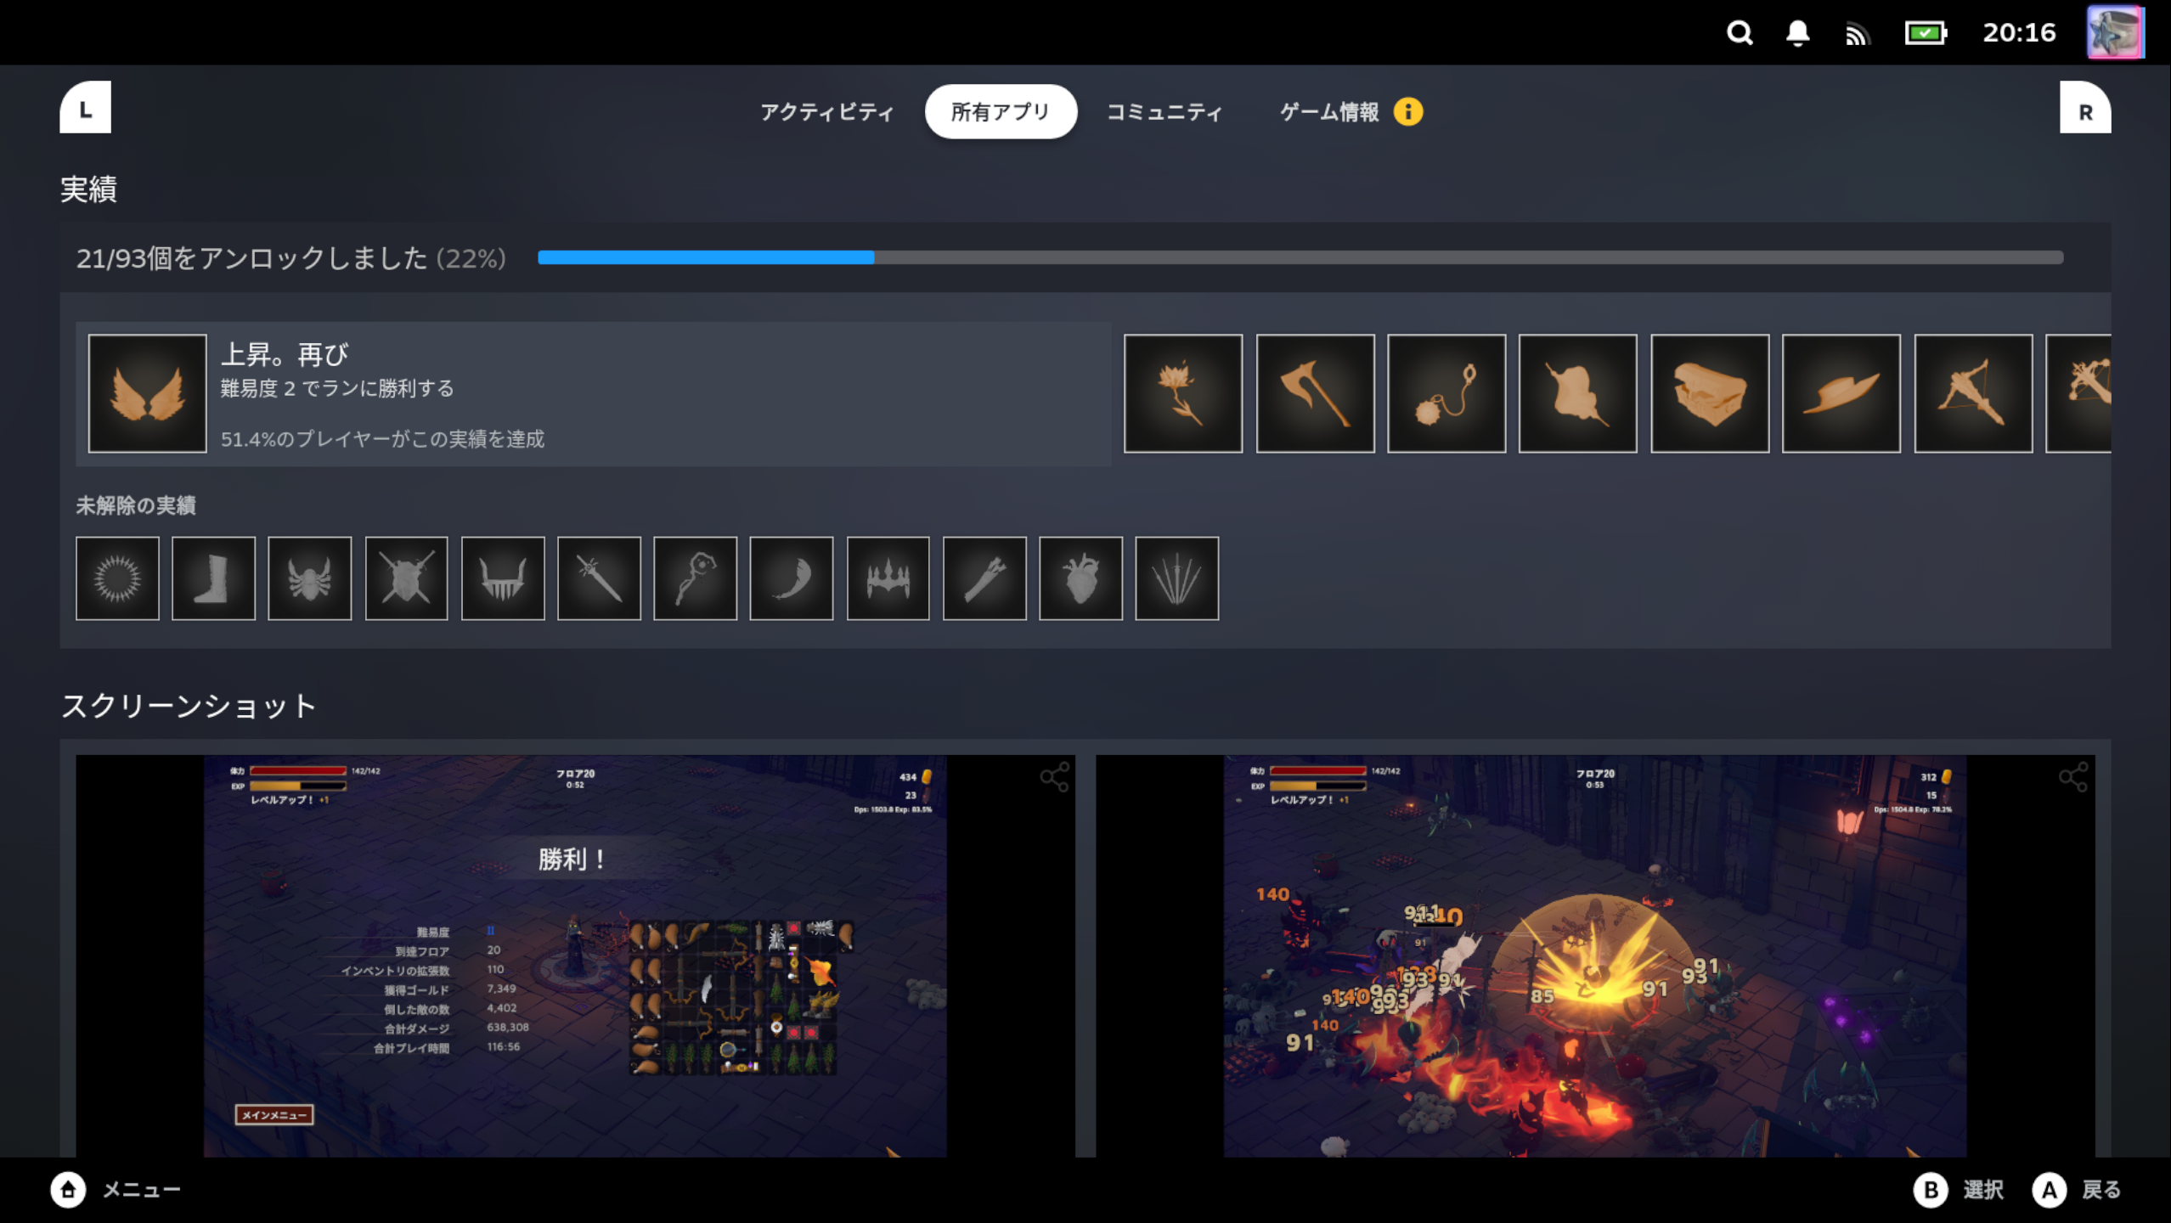Open notifications bell icon

1797,33
